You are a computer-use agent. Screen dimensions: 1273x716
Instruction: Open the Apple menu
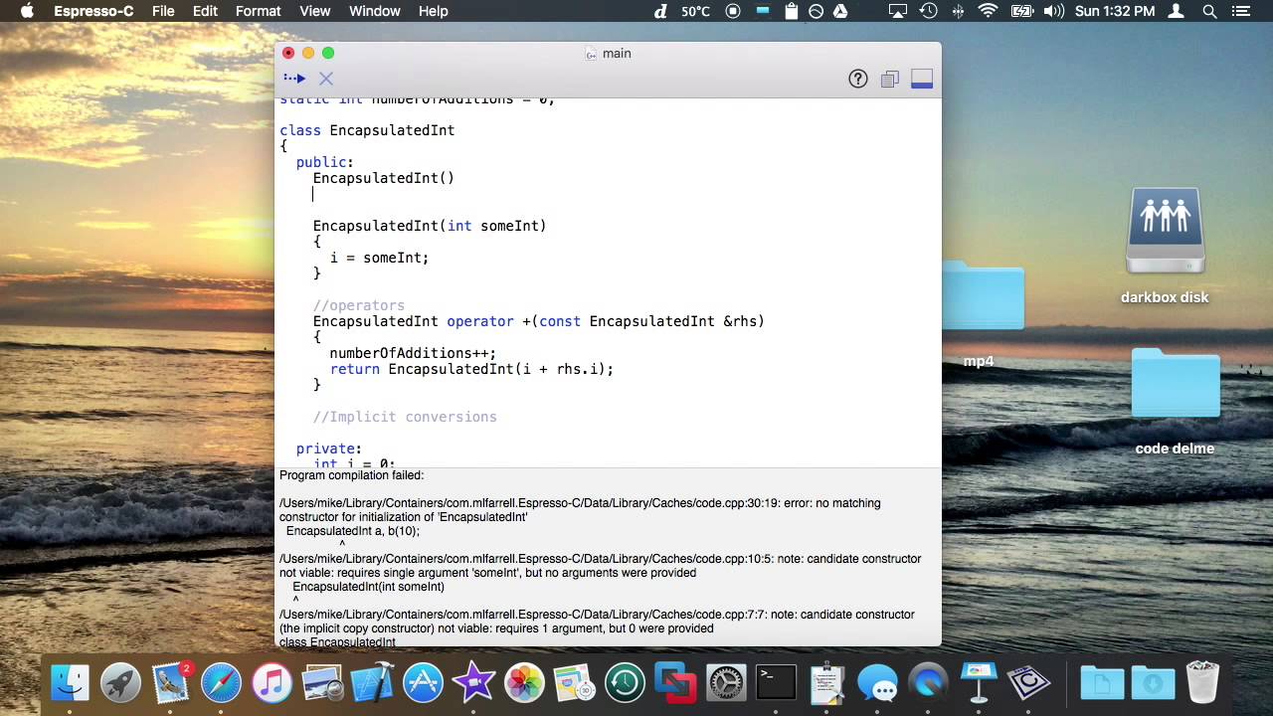(x=27, y=11)
